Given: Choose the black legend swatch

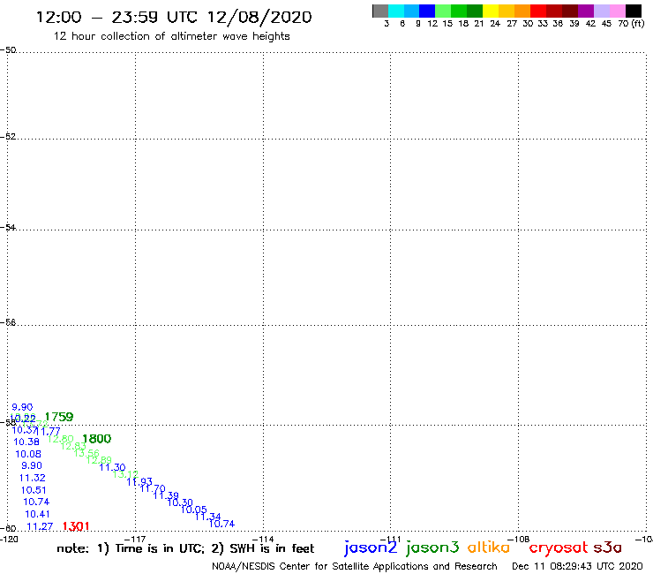Looking at the screenshot, I should tap(633, 11).
